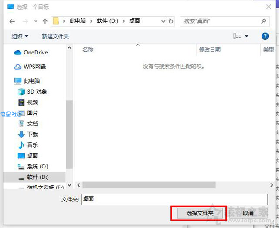Change view layout icon
The height and width of the screenshot is (228, 279).
click(237, 36)
